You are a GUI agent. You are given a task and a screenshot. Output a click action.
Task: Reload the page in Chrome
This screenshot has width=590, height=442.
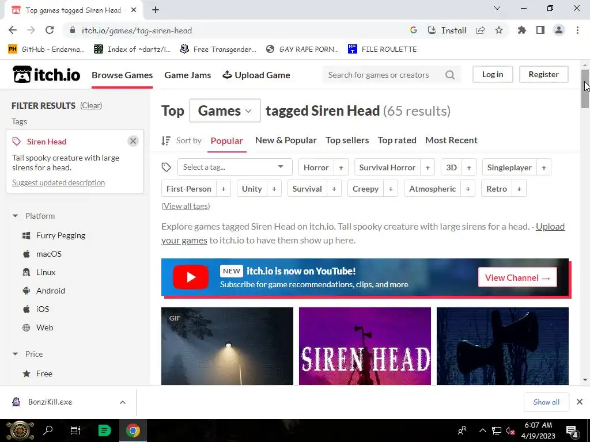point(50,31)
